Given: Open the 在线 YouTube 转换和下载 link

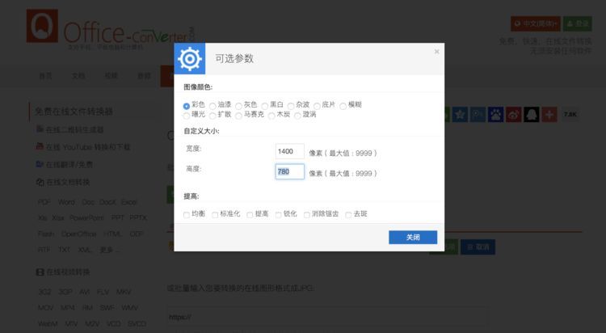Looking at the screenshot, I should click(x=87, y=147).
